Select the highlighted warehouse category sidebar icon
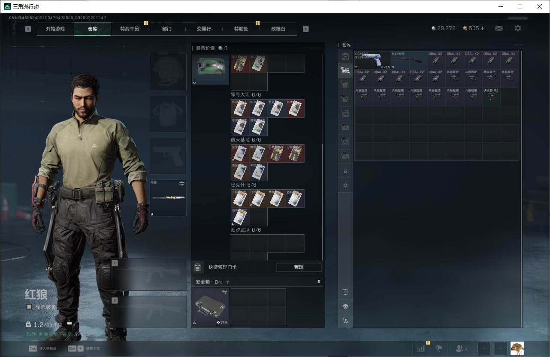 (x=345, y=70)
